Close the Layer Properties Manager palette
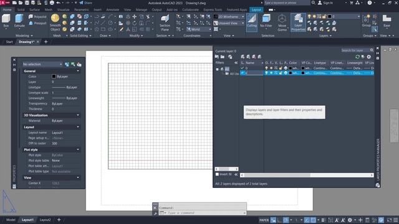 click(377, 49)
